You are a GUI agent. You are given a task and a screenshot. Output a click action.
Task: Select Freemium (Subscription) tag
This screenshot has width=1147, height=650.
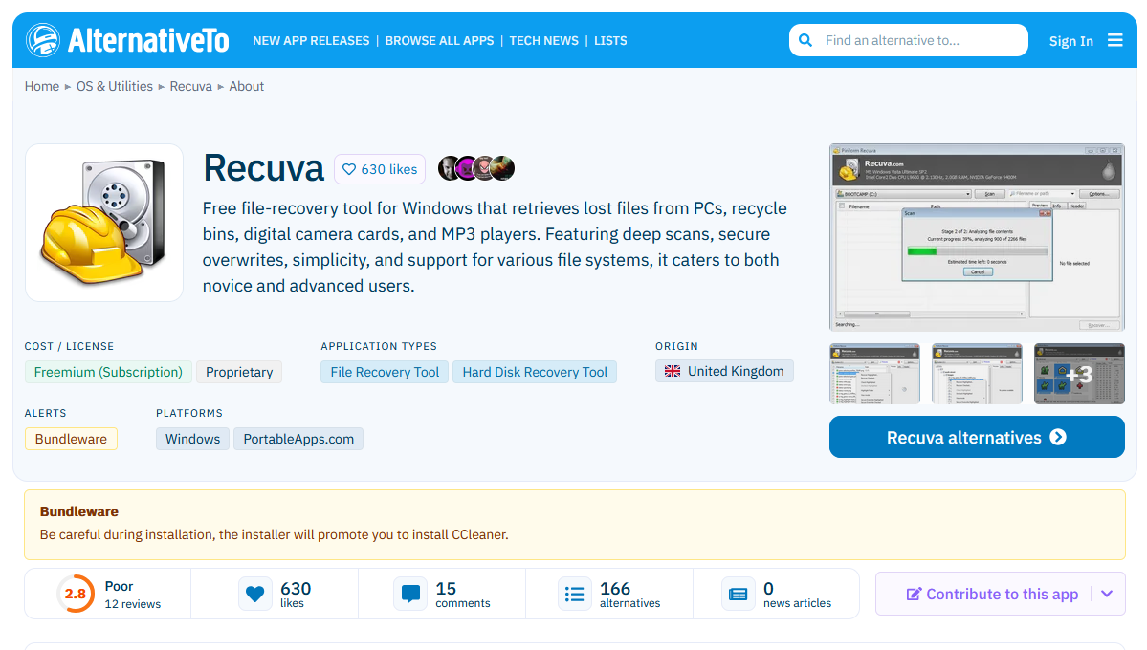pos(108,372)
